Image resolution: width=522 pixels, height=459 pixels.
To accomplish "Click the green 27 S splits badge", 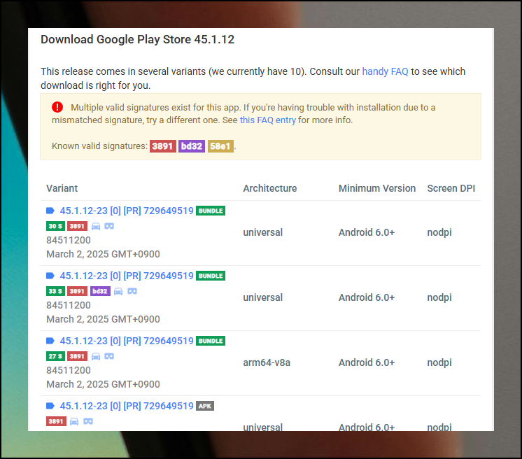I will tap(55, 356).
